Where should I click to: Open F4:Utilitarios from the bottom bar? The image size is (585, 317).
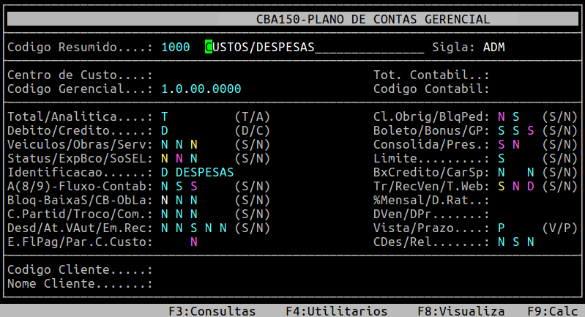click(336, 311)
